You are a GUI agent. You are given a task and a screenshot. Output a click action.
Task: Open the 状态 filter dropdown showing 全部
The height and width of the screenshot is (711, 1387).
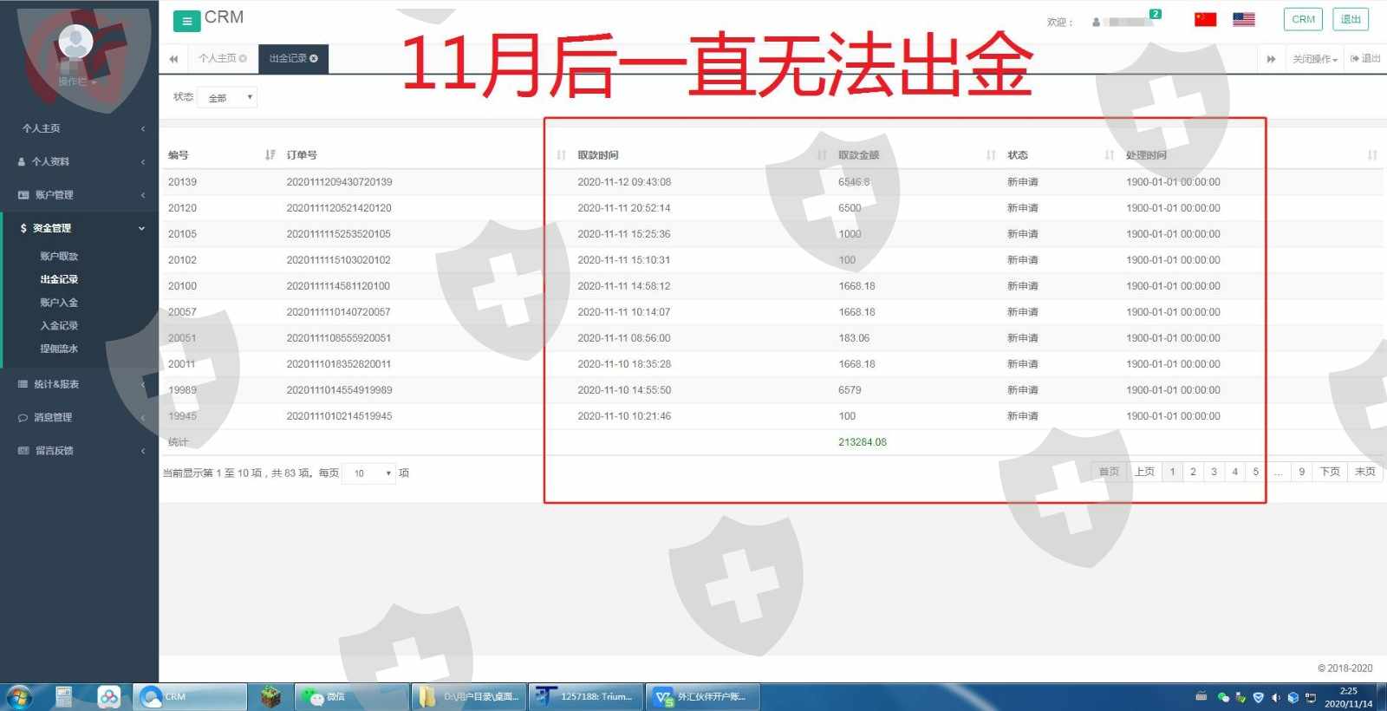pos(227,98)
